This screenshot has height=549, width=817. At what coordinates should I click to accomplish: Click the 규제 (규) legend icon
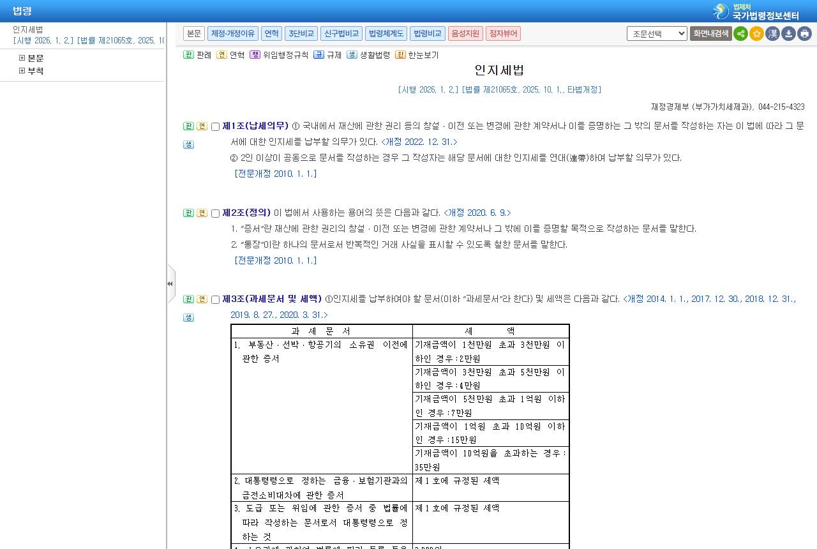[319, 55]
